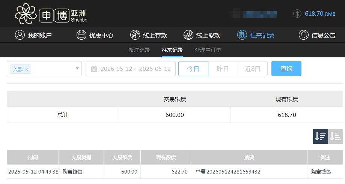
Task: Click the 618.70 summary current balance
Action: coord(287,115)
